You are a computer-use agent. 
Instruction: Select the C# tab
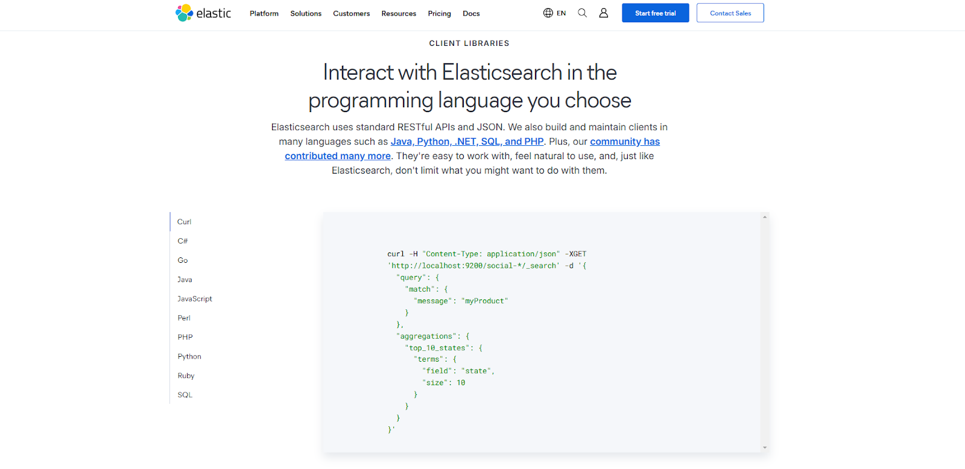pos(182,241)
